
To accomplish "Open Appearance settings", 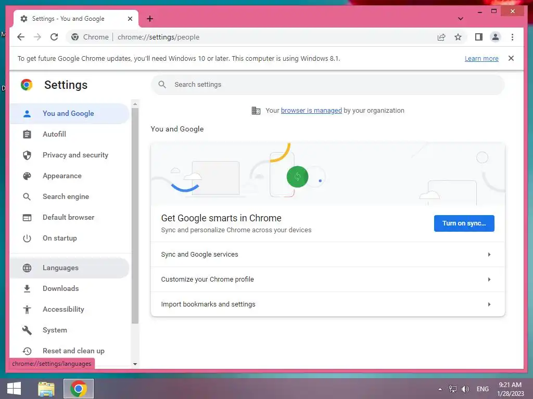I will pos(70,176).
